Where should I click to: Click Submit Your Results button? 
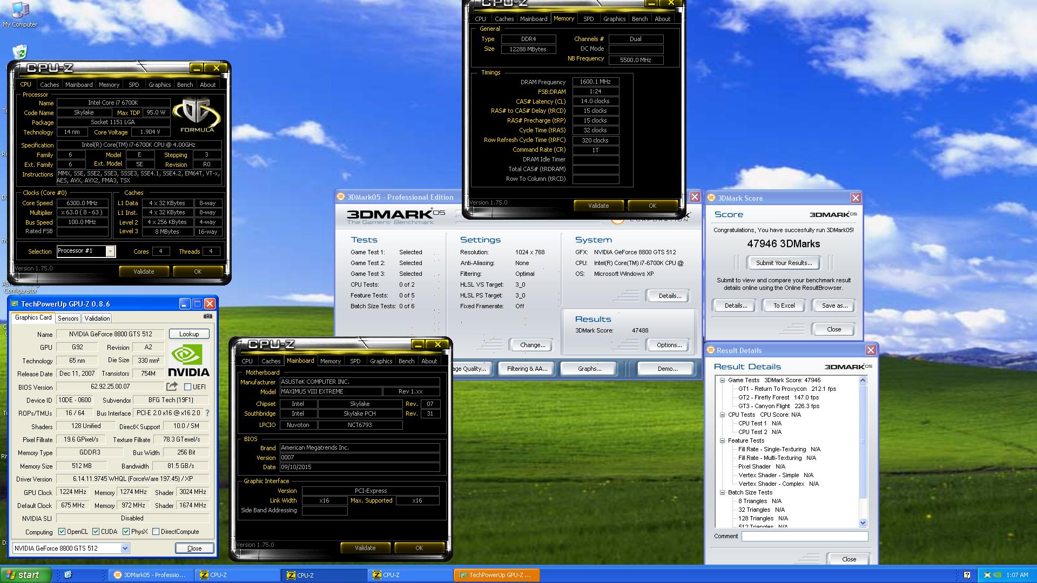(784, 263)
